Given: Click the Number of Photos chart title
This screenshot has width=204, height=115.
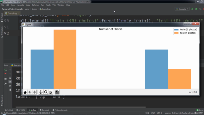Looking at the screenshot, I should (111, 29).
